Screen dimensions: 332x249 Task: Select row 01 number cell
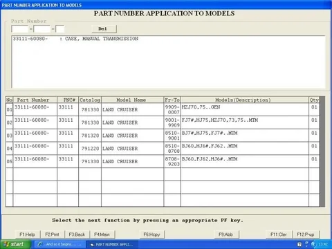pyautogui.click(x=9, y=109)
